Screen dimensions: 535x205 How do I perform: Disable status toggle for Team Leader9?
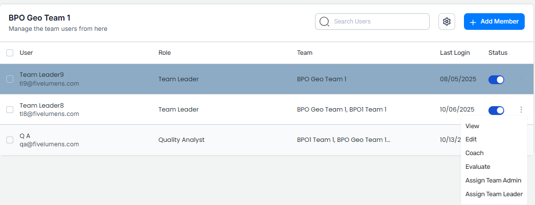pos(496,80)
